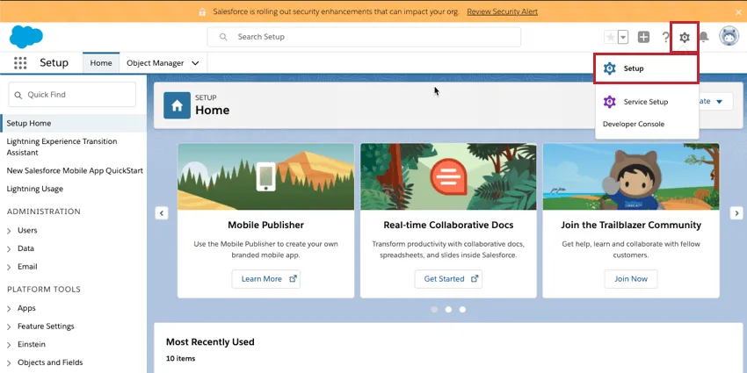Advance carousel with the right arrow
This screenshot has height=373, width=747.
(x=736, y=213)
